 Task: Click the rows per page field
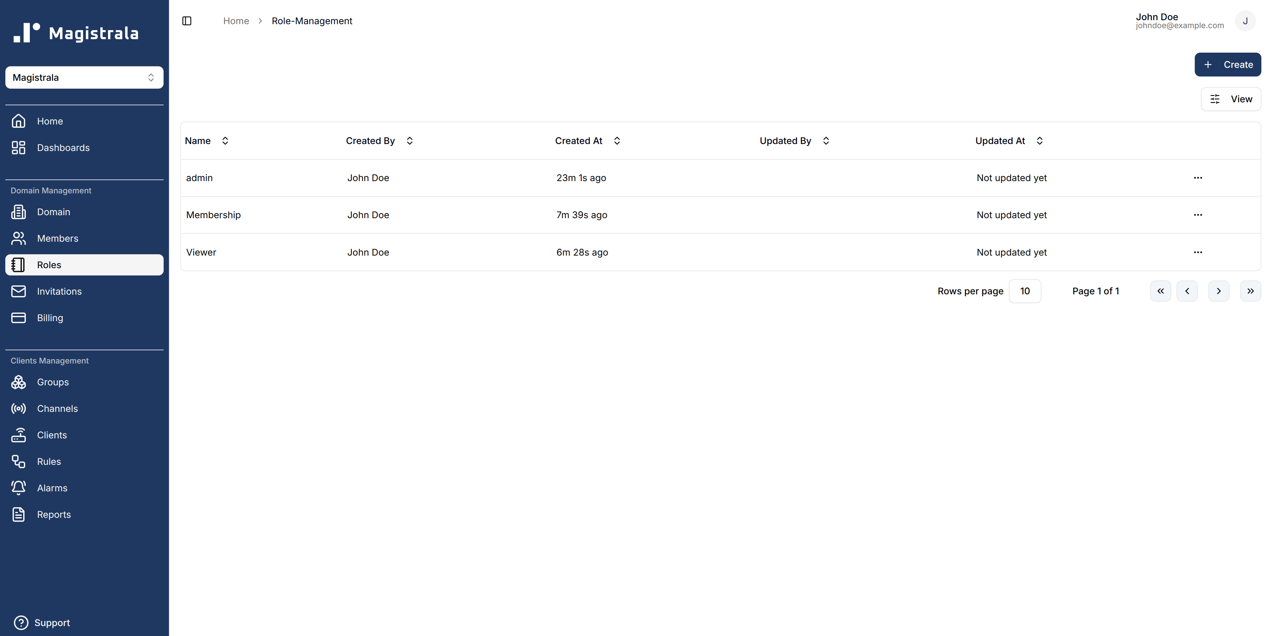tap(1025, 291)
